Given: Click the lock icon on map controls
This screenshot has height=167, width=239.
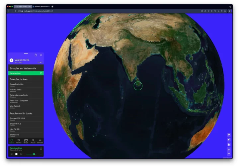Looking at the screenshot, I should pyautogui.click(x=229, y=144).
